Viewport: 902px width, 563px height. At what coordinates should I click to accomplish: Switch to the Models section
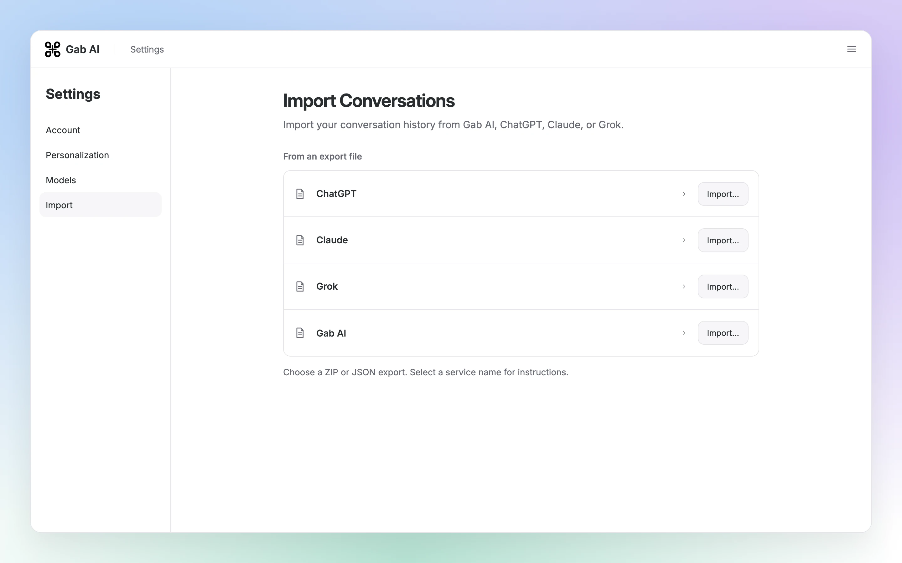point(100,180)
